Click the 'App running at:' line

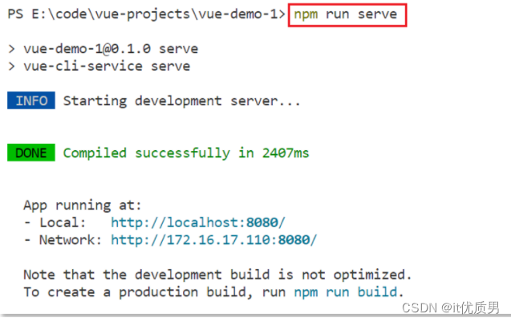[83, 206]
